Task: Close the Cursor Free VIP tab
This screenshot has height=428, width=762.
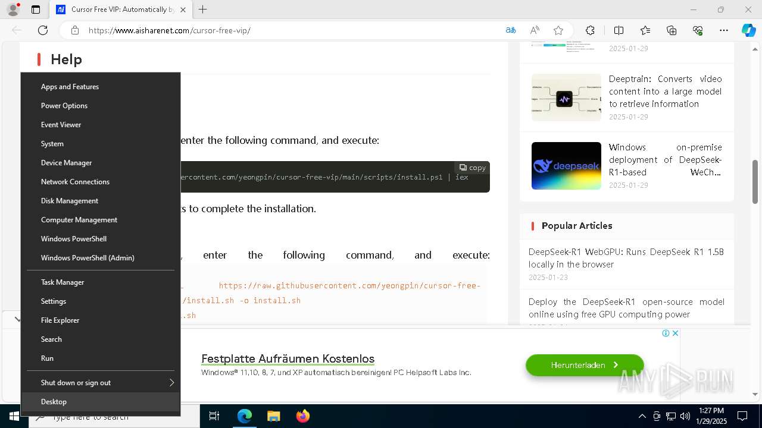Action: point(183,10)
